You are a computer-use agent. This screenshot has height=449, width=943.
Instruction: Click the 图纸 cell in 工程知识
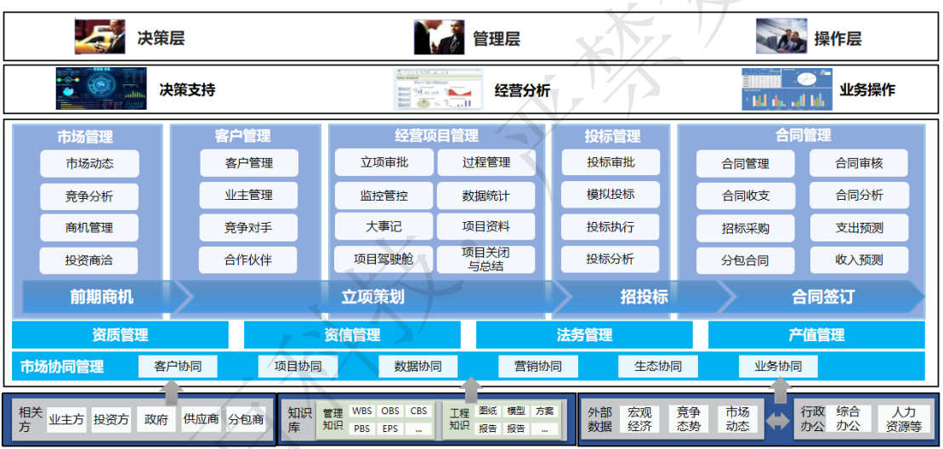click(x=488, y=411)
